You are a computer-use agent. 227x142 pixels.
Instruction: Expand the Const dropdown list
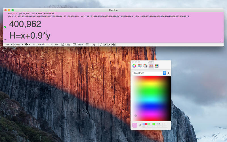coord(18,45)
